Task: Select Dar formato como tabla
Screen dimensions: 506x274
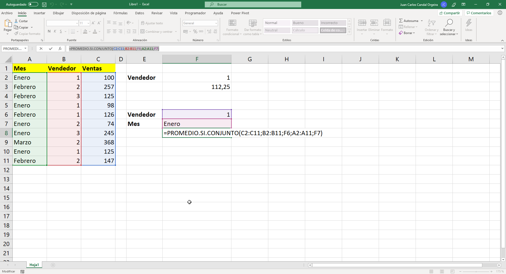Action: 252,27
